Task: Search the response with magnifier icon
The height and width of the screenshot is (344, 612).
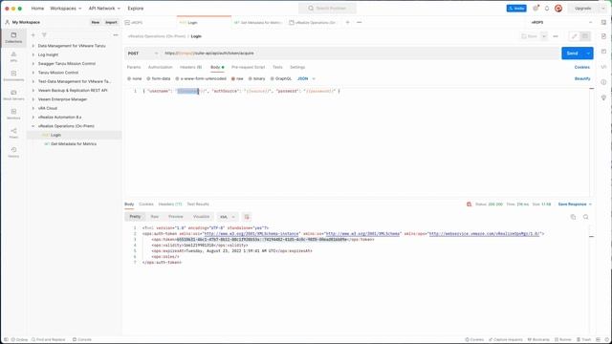Action: tap(586, 217)
